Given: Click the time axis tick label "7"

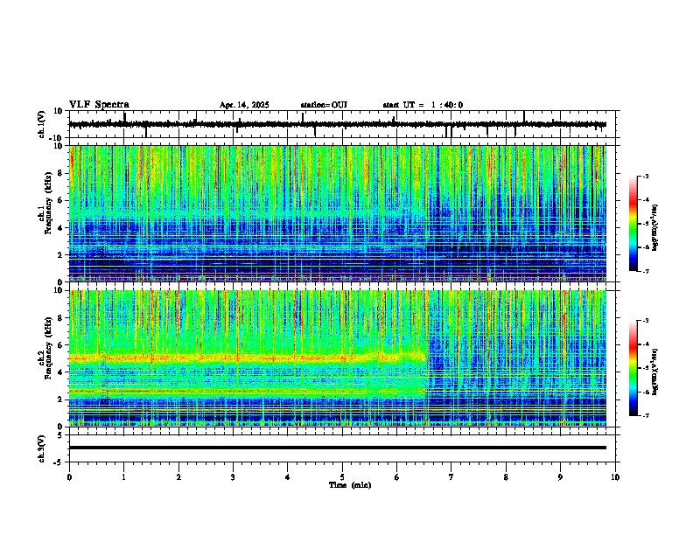Looking at the screenshot, I should pyautogui.click(x=451, y=477).
